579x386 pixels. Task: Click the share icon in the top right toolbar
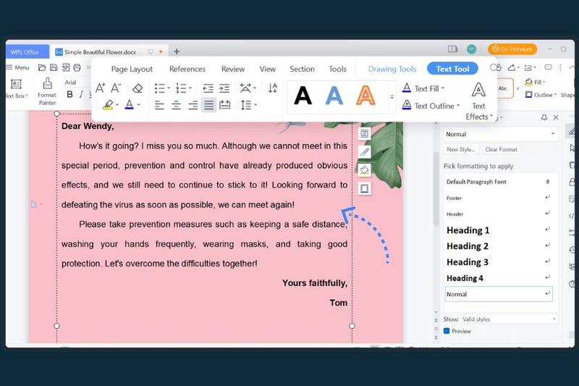512,67
